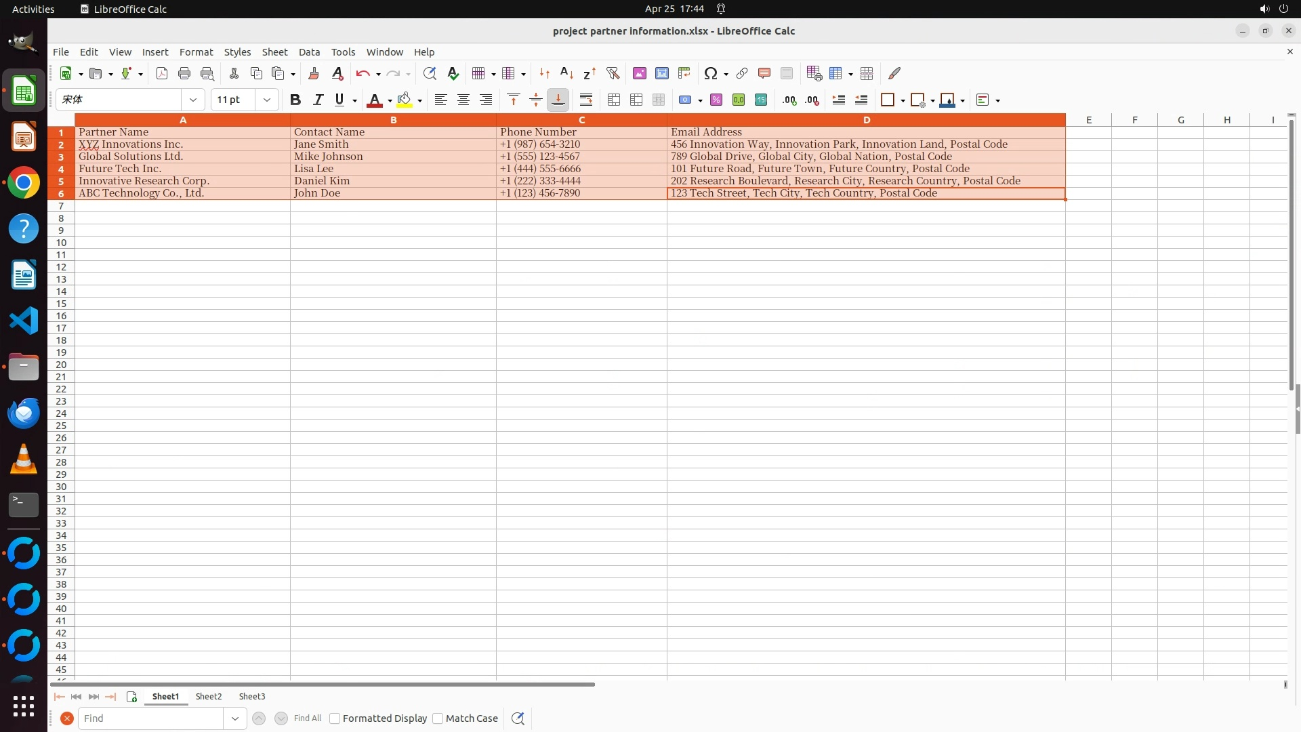Switch to the Sheet2 tab
Viewport: 1301px width, 732px height.
point(209,697)
